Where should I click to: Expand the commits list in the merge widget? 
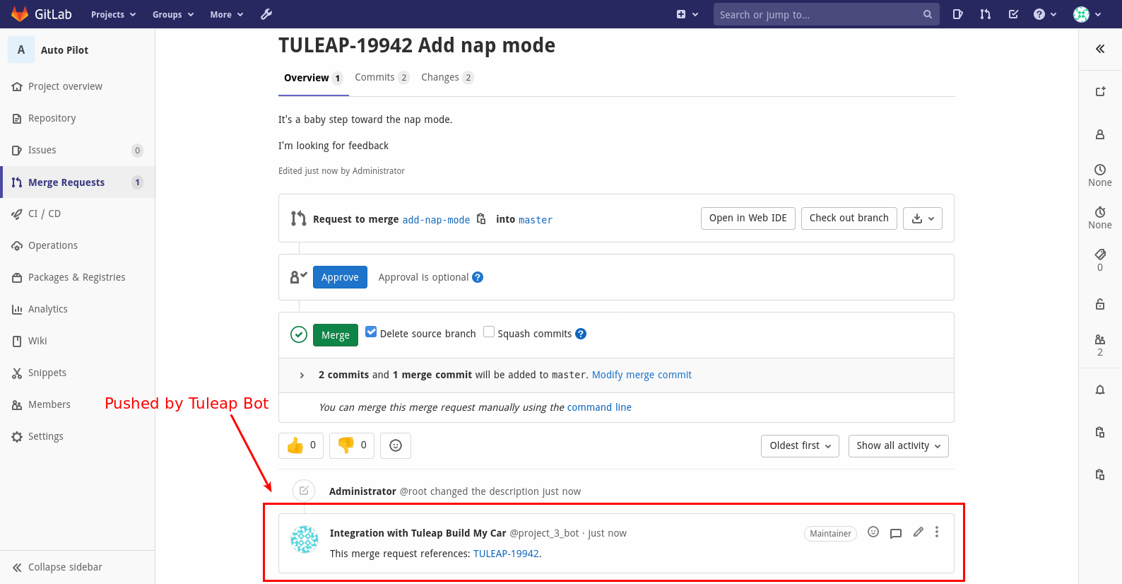[302, 375]
